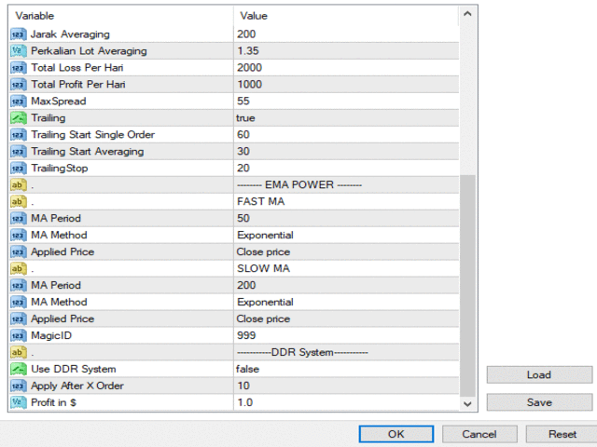Click the double-type icon beside Perkalian Lot Averaging
Image resolution: width=597 pixels, height=447 pixels.
[x=18, y=51]
